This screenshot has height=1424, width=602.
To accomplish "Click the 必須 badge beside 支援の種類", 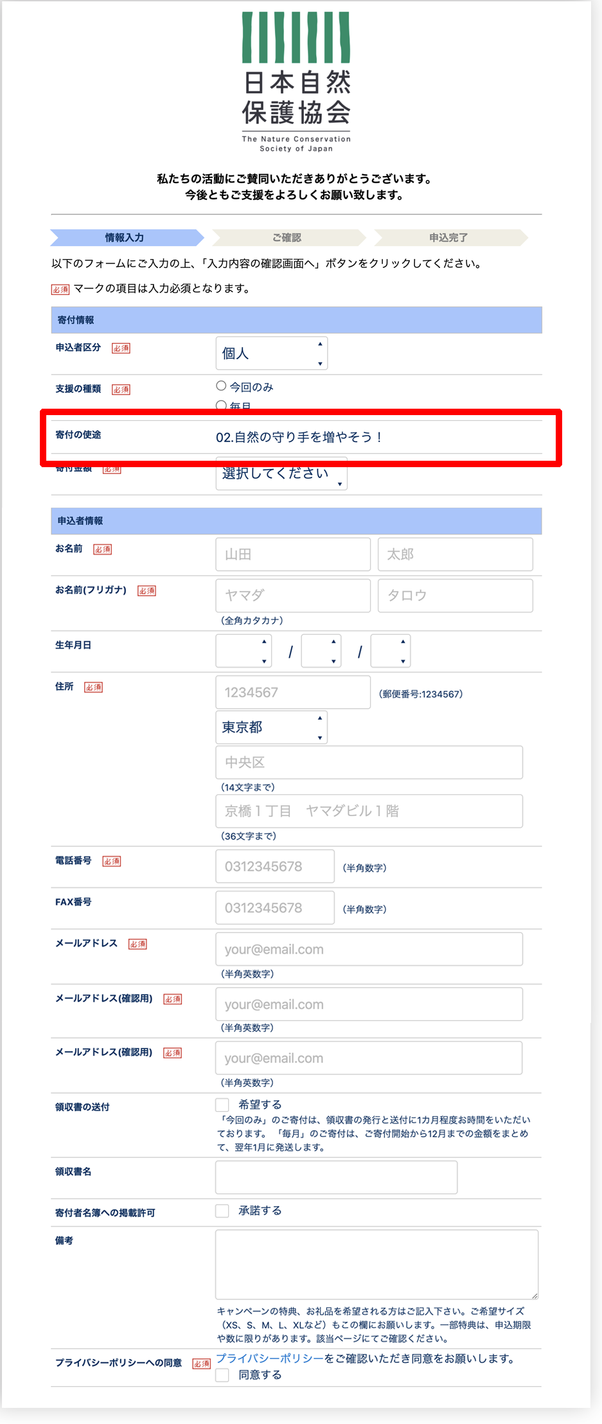I will point(121,389).
